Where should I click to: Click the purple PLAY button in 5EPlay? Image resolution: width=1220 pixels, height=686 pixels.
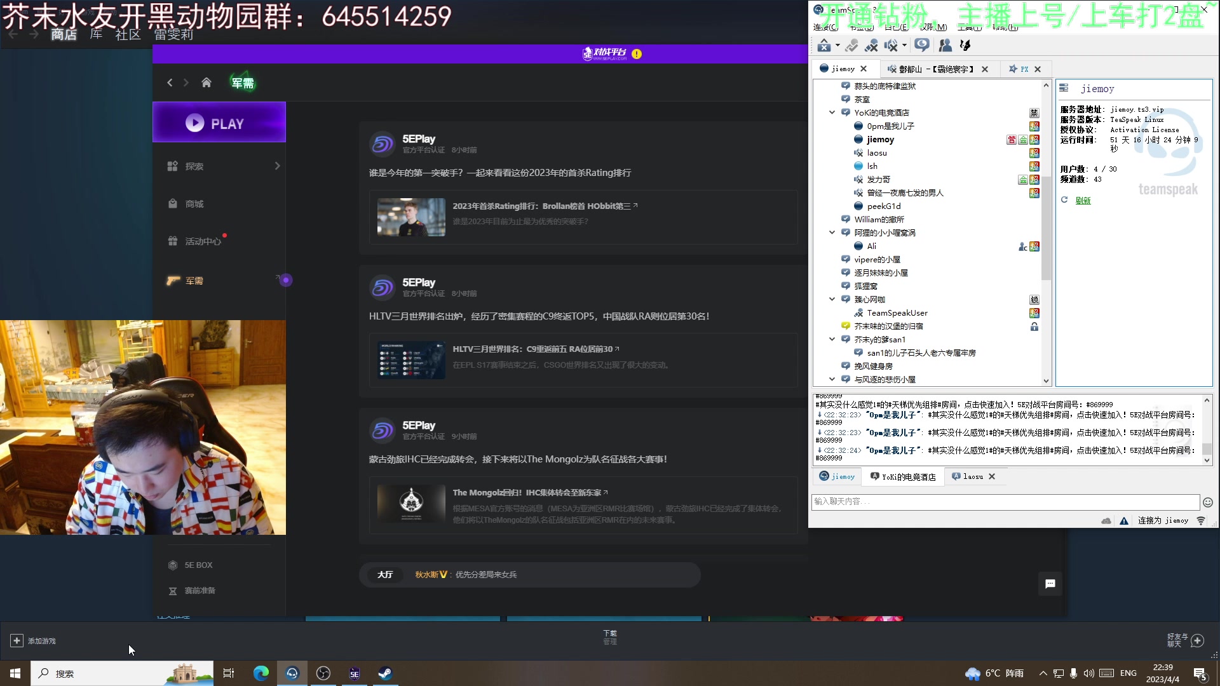[x=219, y=123]
